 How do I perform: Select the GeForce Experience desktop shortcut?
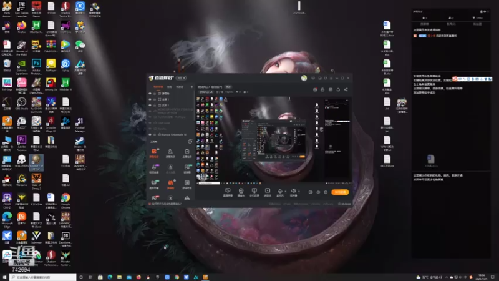[22, 66]
